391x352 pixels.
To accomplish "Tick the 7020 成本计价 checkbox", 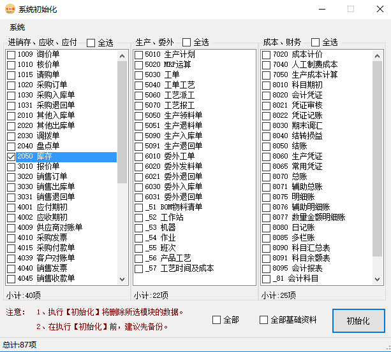I will (267, 55).
